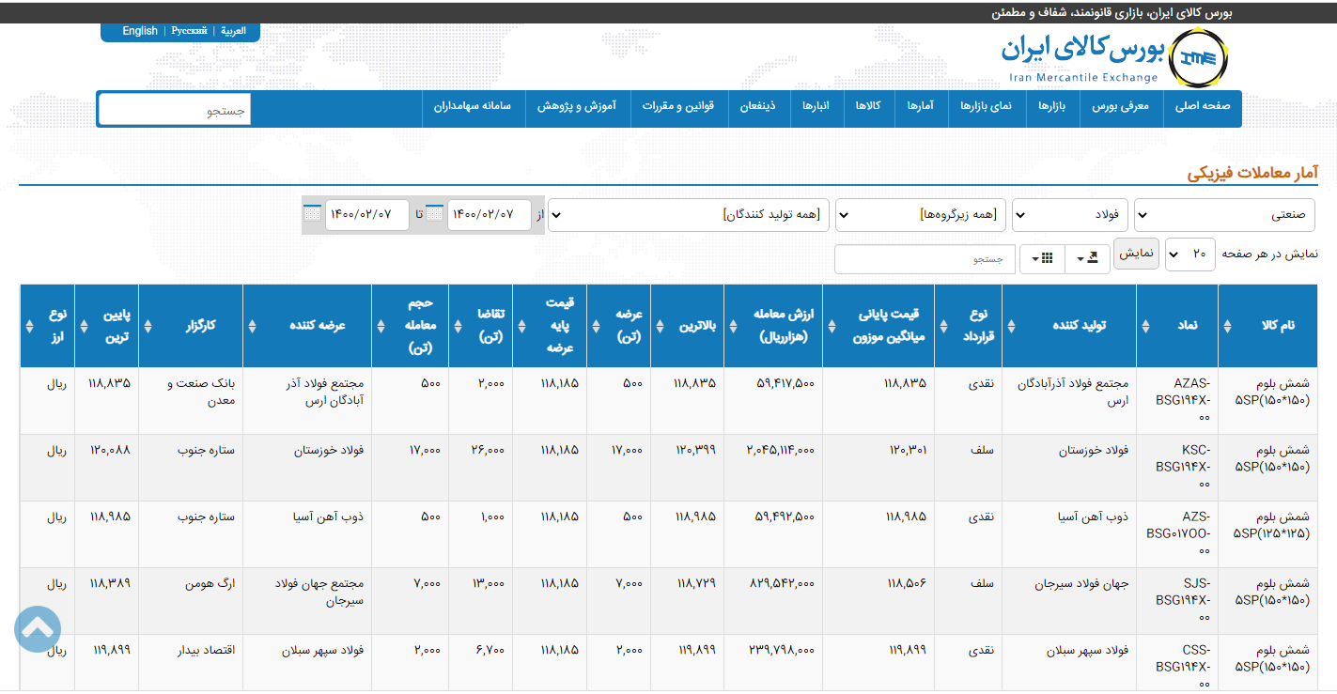1337x694 pixels.
Task: Sort by تقاضا (تن) column arrows
Action: point(458,326)
